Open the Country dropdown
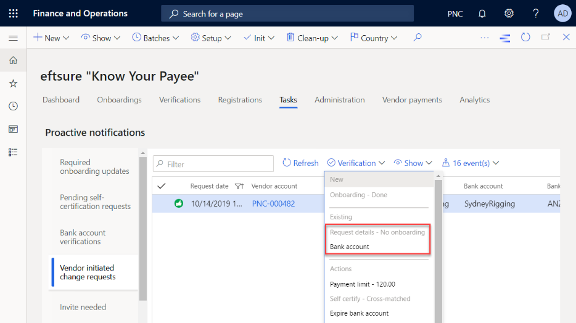This screenshot has height=323, width=576. (374, 38)
